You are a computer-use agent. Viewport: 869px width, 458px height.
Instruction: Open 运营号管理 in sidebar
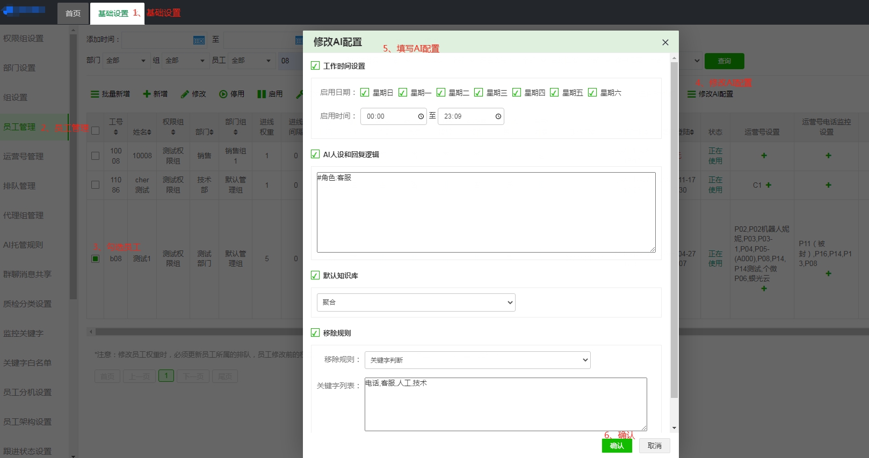24,157
